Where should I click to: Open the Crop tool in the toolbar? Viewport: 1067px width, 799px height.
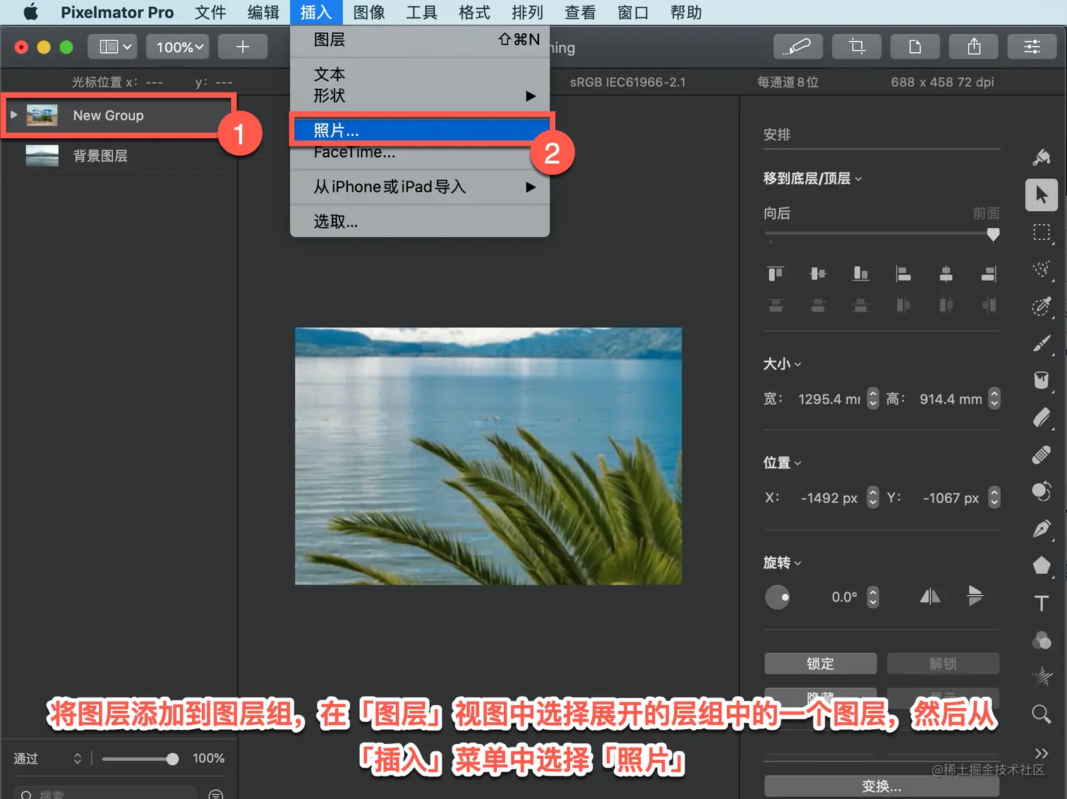[856, 47]
